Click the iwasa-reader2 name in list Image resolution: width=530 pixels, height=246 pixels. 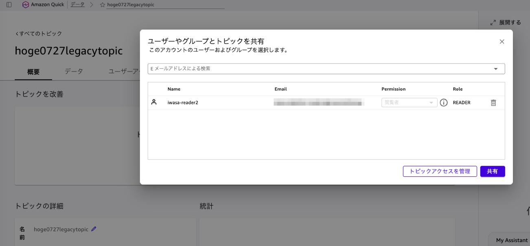[183, 103]
